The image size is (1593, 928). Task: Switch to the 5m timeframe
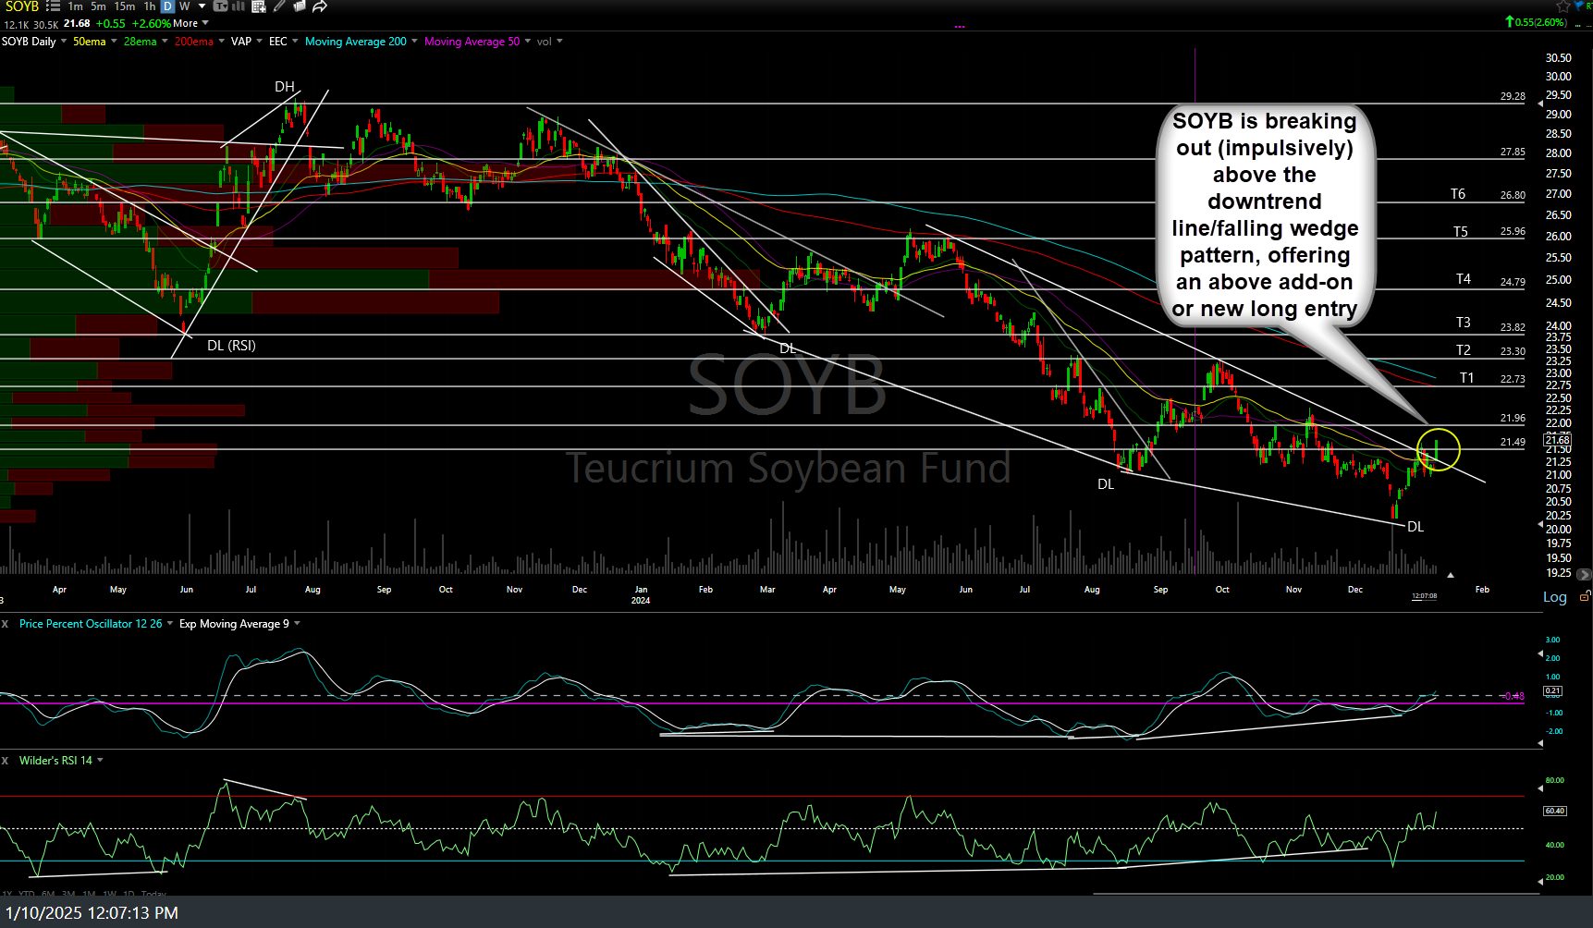(98, 6)
